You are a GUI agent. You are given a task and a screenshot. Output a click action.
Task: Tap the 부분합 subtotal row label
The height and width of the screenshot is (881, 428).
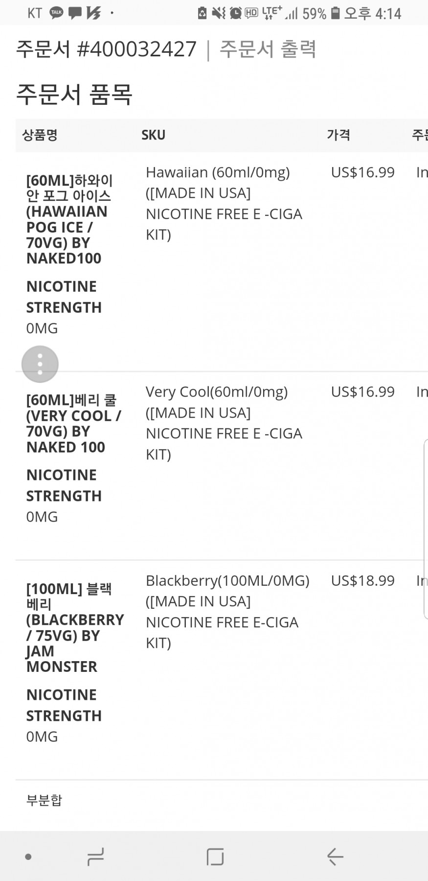(44, 800)
